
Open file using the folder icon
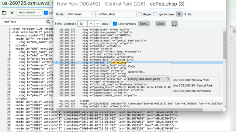[4, 12]
